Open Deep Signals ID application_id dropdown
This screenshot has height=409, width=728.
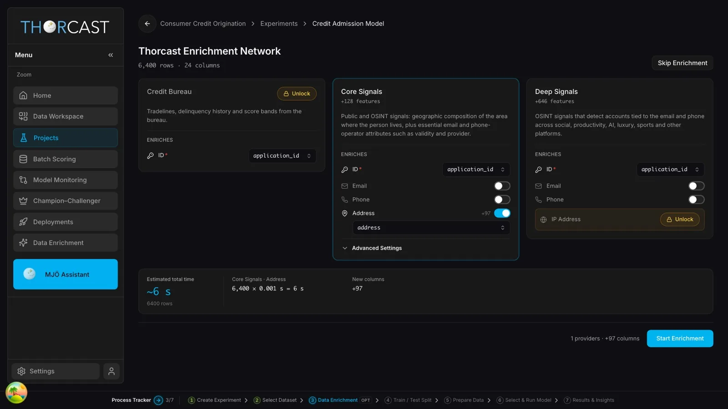tap(670, 170)
